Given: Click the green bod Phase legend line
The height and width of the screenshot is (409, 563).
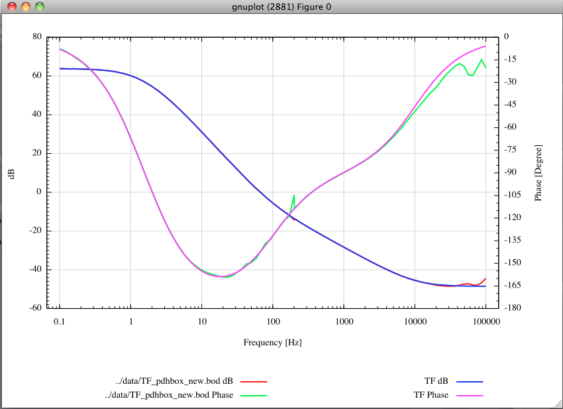Looking at the screenshot, I should pyautogui.click(x=254, y=396).
